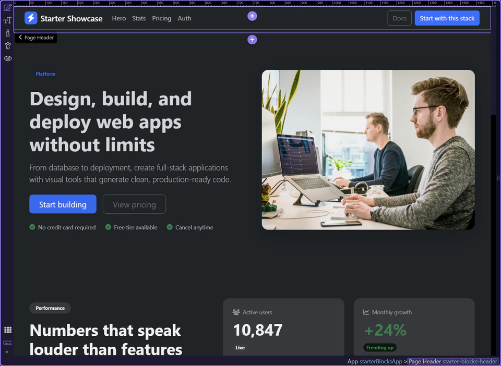Open the Docs button in the top bar
The height and width of the screenshot is (366, 501).
399,18
